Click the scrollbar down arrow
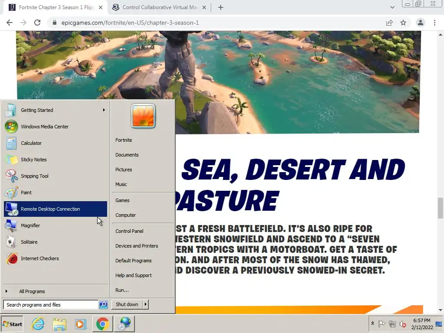 pos(441,310)
